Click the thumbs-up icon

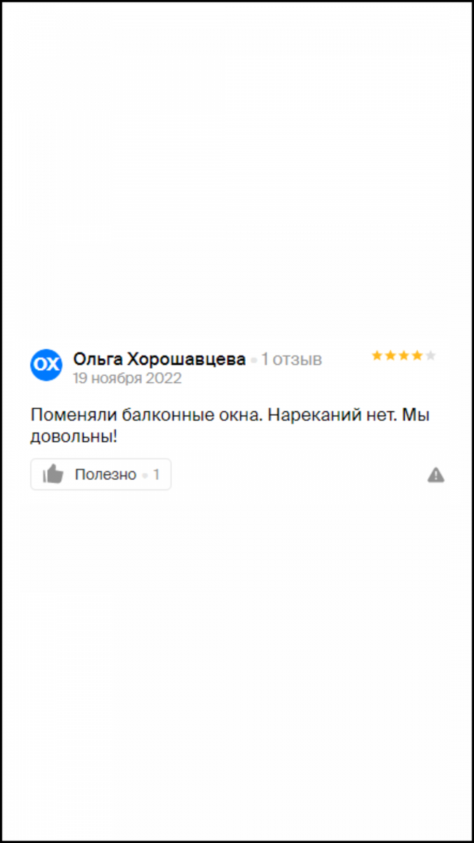53,474
